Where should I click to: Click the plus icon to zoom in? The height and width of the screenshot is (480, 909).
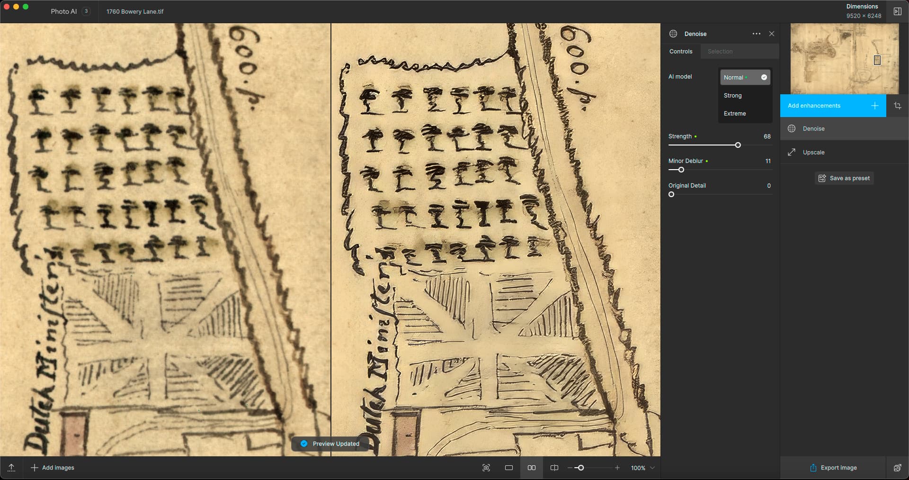[617, 468]
